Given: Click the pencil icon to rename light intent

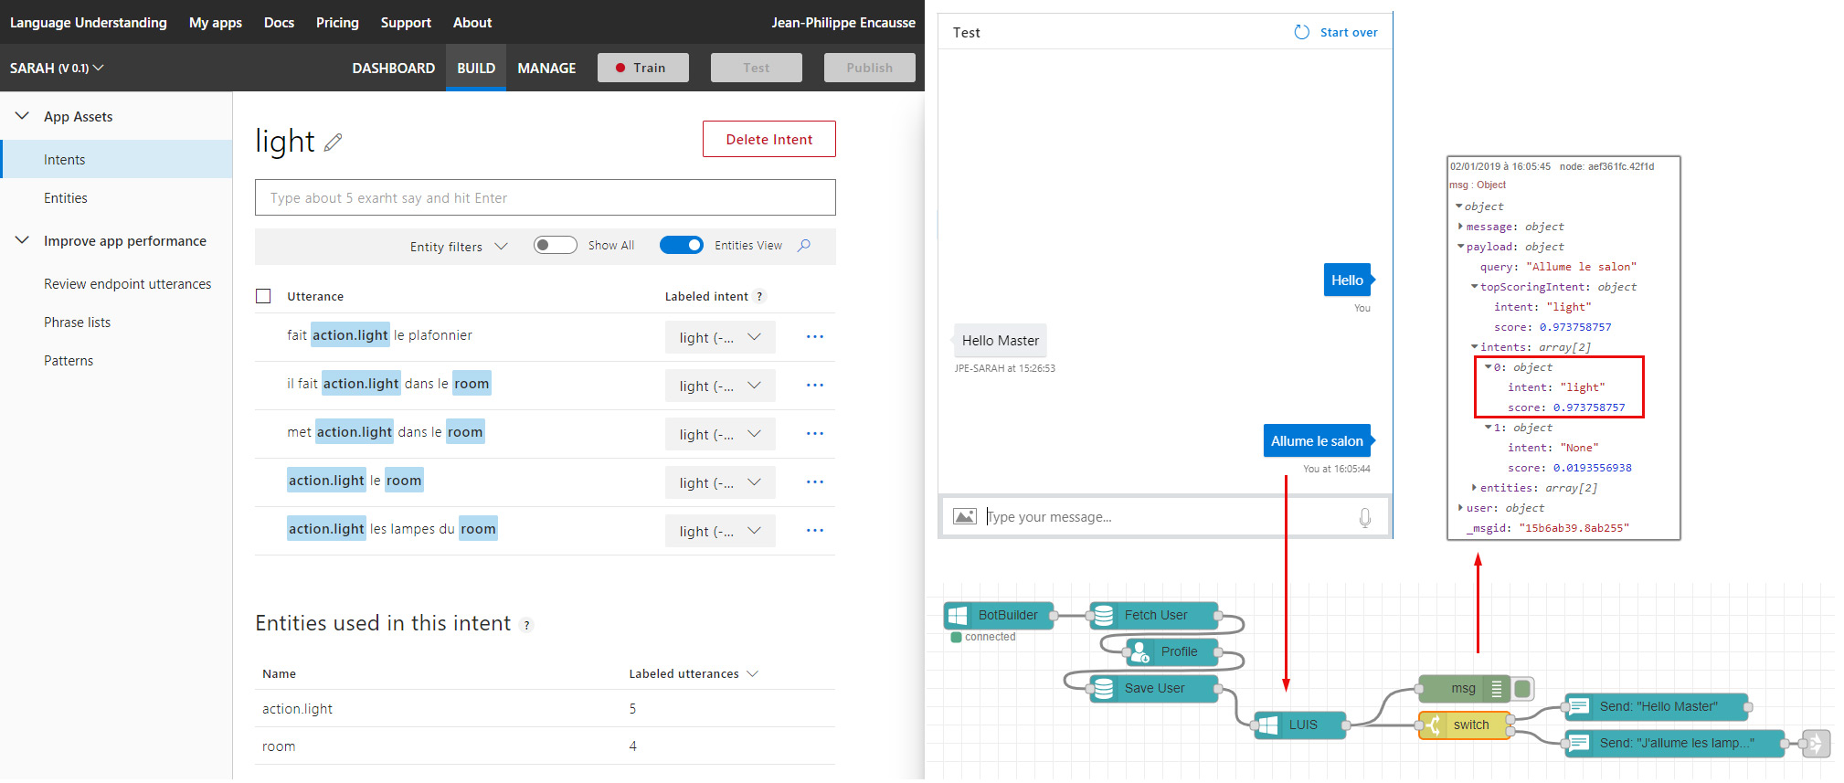Looking at the screenshot, I should pos(334,142).
